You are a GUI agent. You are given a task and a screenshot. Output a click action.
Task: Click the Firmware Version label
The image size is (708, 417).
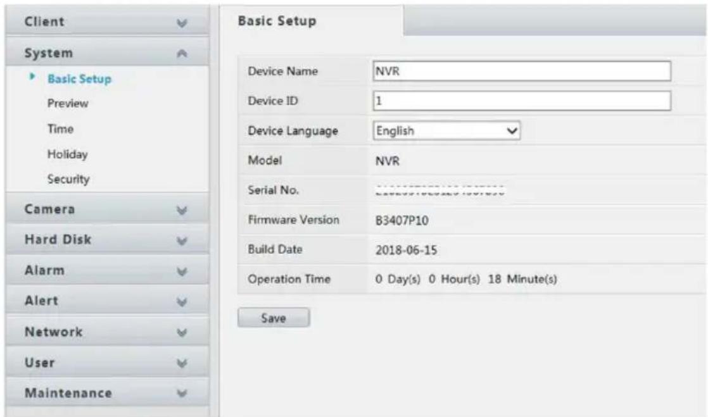tap(293, 220)
